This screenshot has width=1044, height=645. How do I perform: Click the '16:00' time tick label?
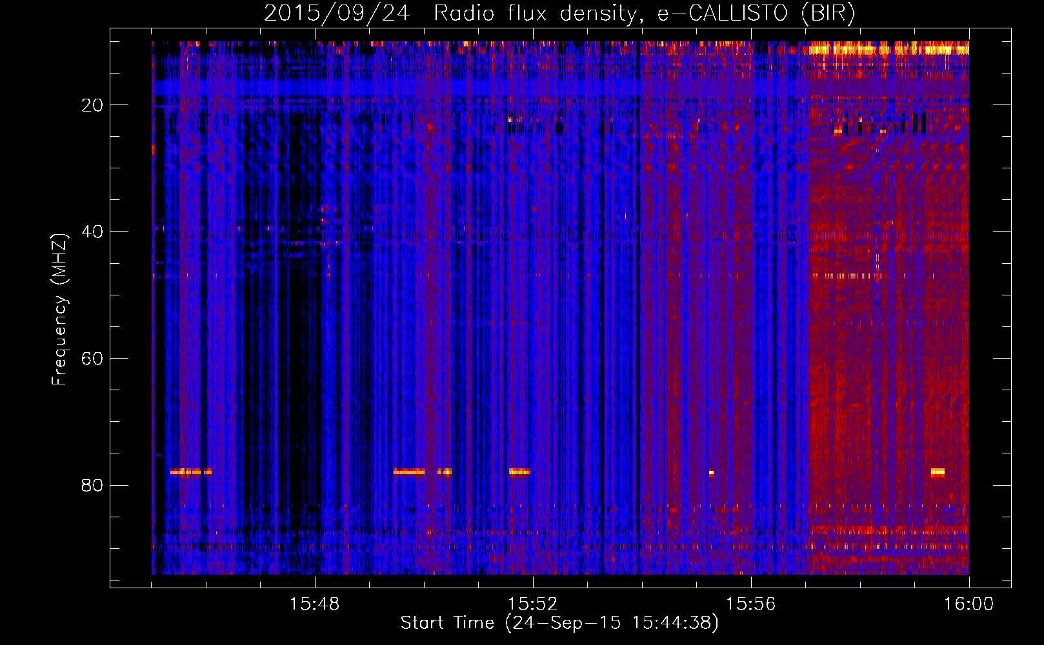point(969,604)
